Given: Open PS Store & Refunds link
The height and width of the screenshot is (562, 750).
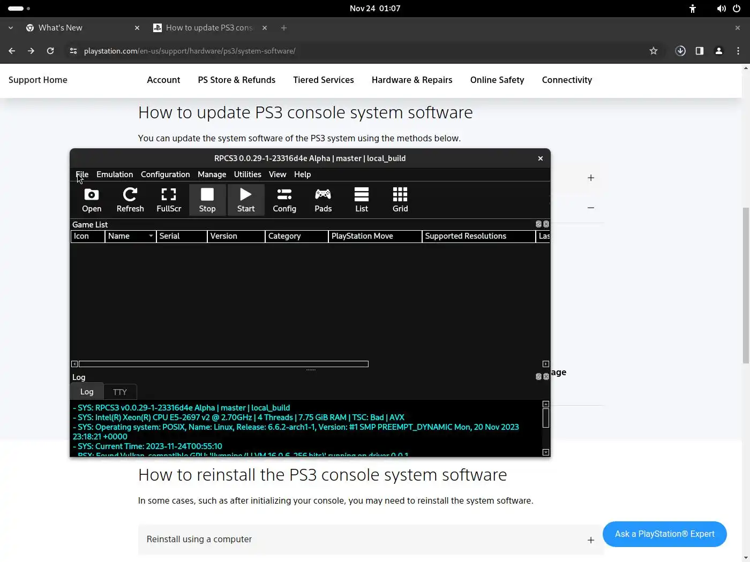Looking at the screenshot, I should click(x=236, y=80).
